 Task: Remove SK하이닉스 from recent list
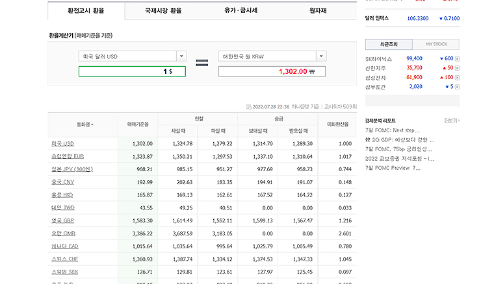click(x=457, y=59)
